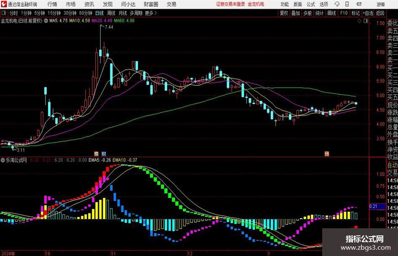The height and width of the screenshot is (256, 398).
Task: Click the 预 marker icon on chart
Action: click(x=327, y=153)
